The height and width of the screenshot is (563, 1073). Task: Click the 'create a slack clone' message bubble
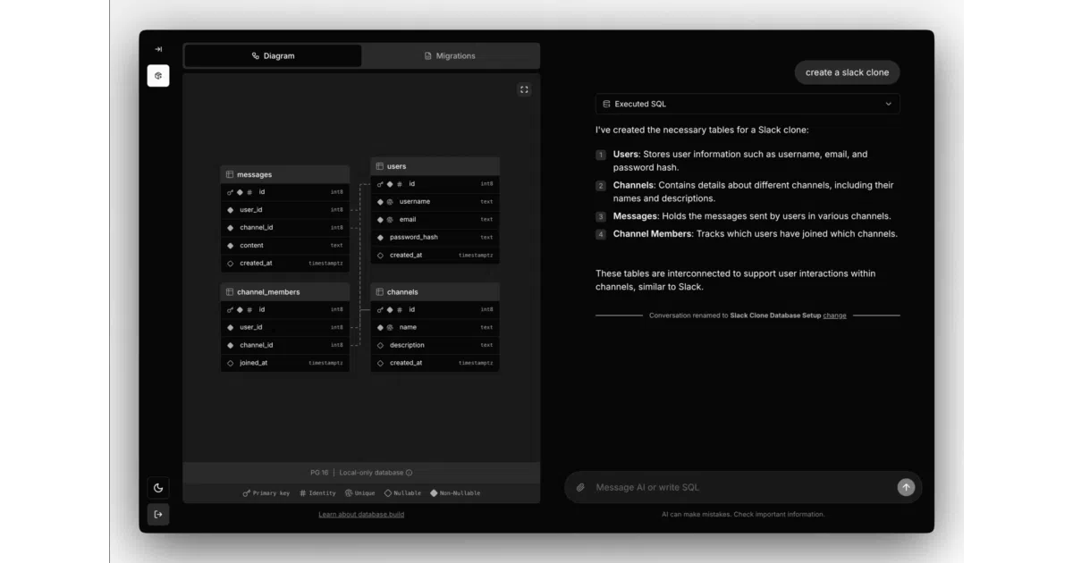pyautogui.click(x=847, y=72)
